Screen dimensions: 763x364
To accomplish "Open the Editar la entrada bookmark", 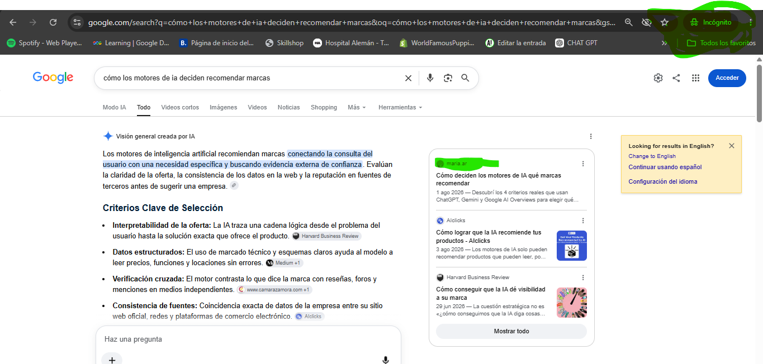I will [x=515, y=43].
